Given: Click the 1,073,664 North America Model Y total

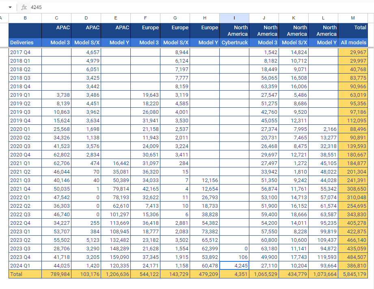Looking at the screenshot, I should [x=323, y=274].
